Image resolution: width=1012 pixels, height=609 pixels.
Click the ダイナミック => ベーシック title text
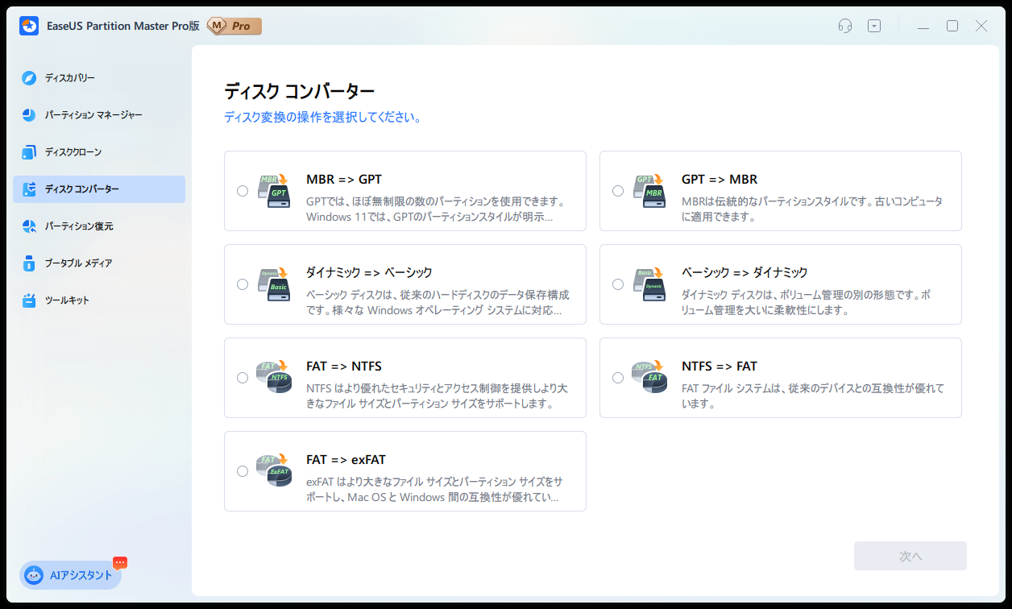[369, 272]
